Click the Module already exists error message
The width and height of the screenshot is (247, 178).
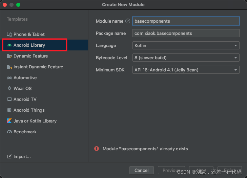145,149
